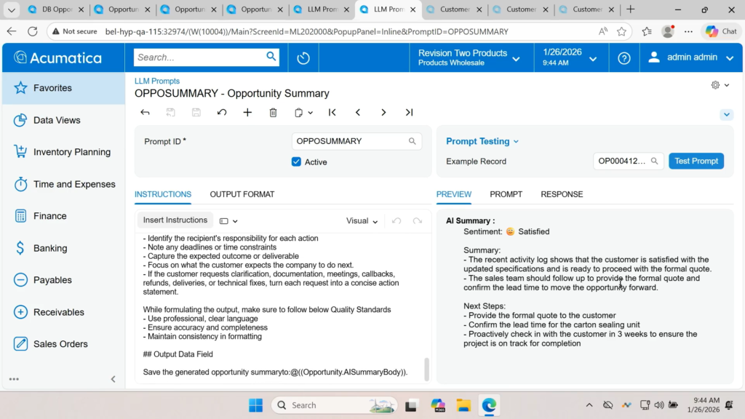Click the Insert Instructions button
Viewport: 745px width, 419px height.
coord(175,220)
